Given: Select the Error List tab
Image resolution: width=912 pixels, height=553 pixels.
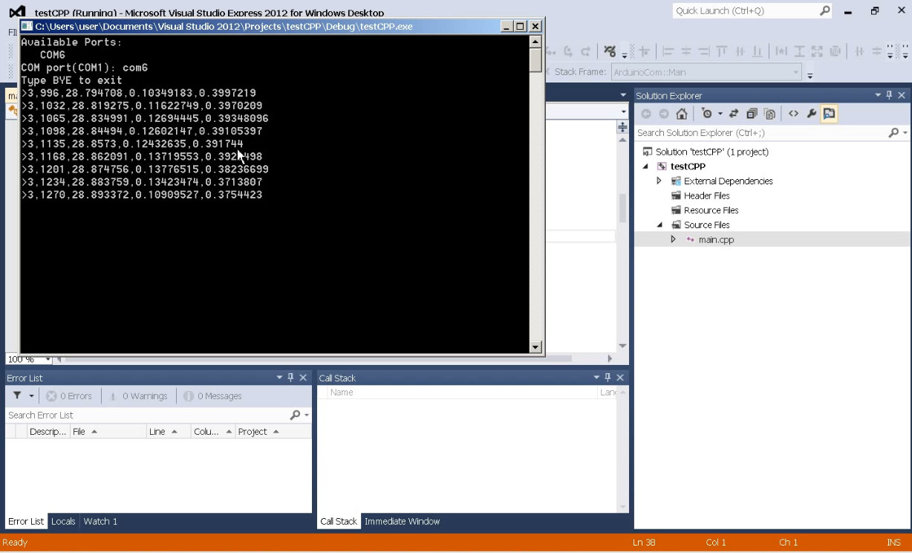Looking at the screenshot, I should (x=26, y=522).
